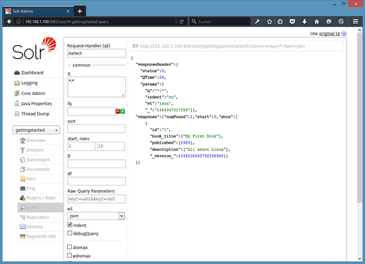Open the core Overview page

point(36,140)
